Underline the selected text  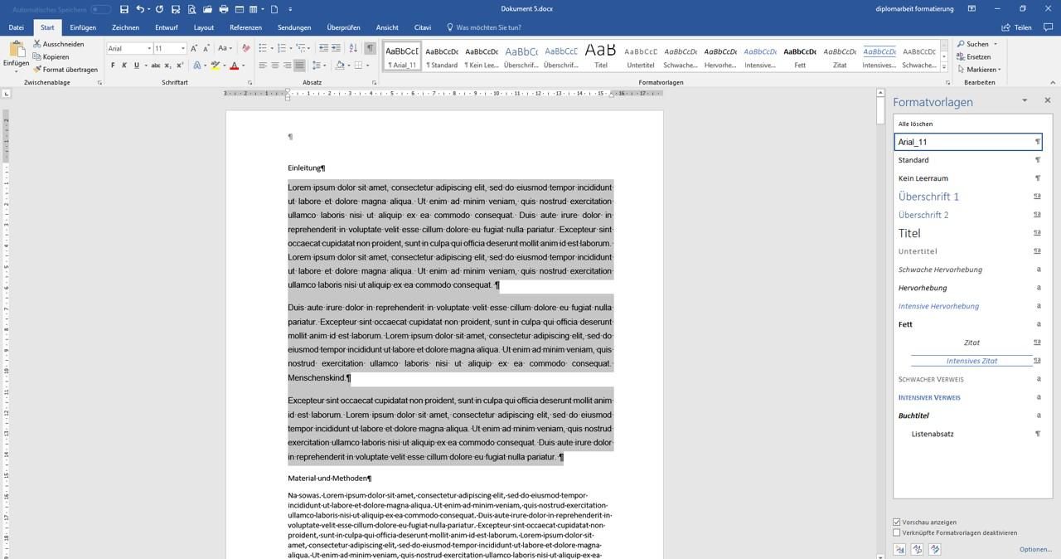(x=136, y=66)
